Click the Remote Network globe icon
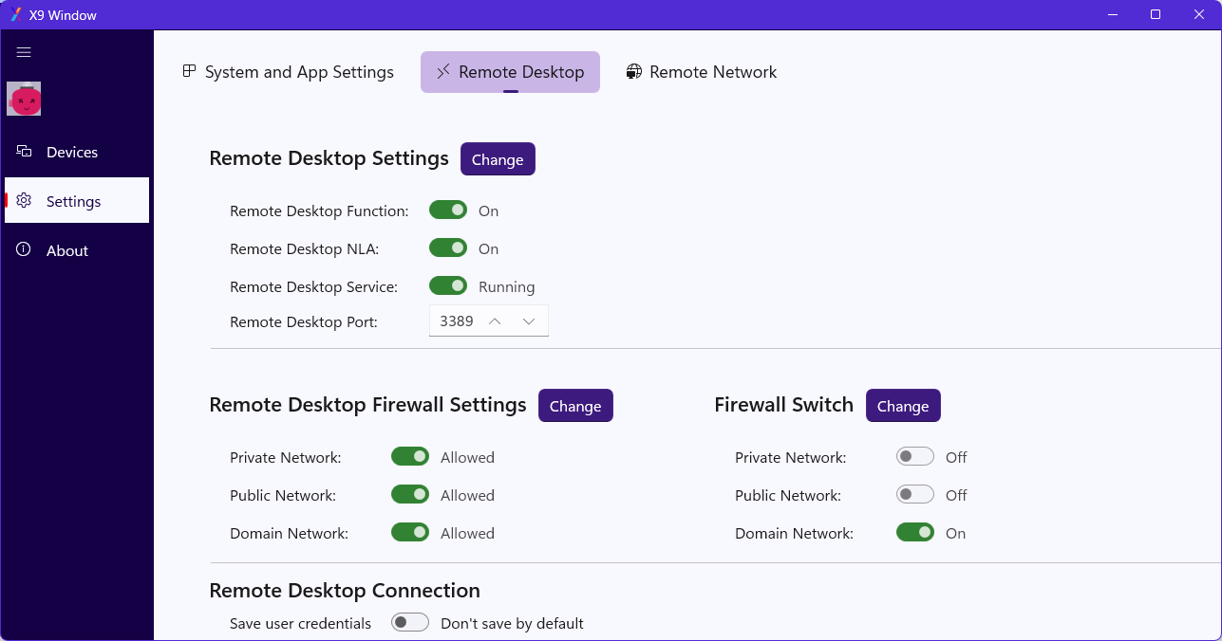 (x=634, y=72)
